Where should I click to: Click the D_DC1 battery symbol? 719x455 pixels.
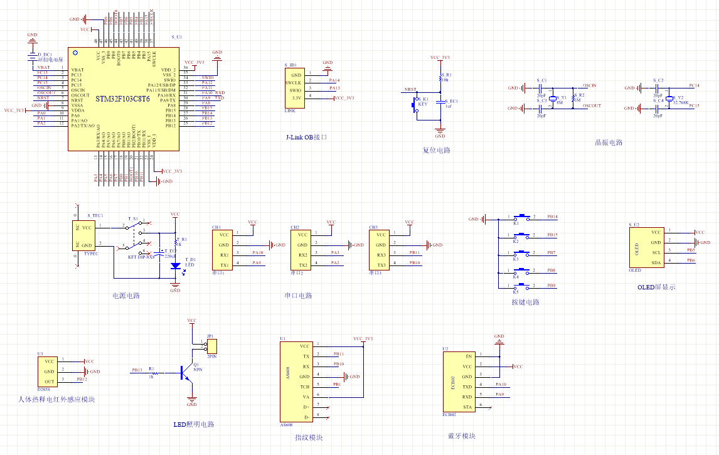(33, 57)
